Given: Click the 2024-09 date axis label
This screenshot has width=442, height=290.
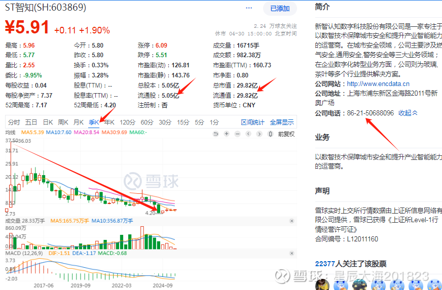Looking at the screenshot, I should [162, 285].
